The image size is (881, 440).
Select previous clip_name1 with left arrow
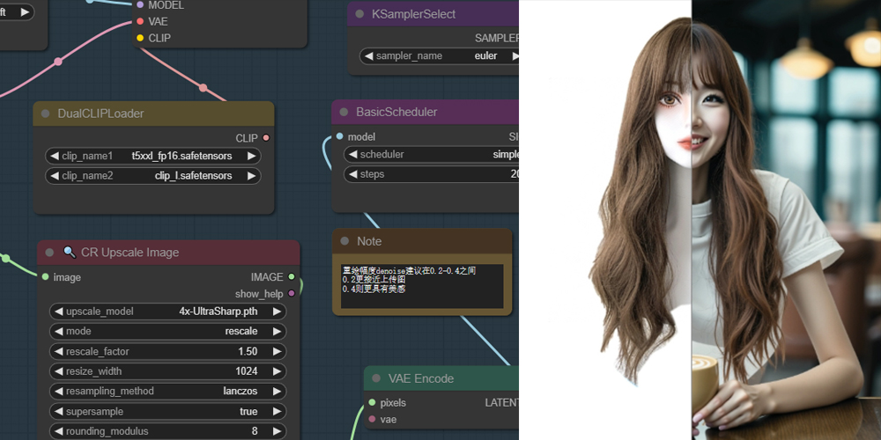[x=55, y=156]
